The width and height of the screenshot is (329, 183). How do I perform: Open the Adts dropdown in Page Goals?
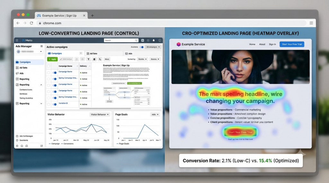[155, 115]
